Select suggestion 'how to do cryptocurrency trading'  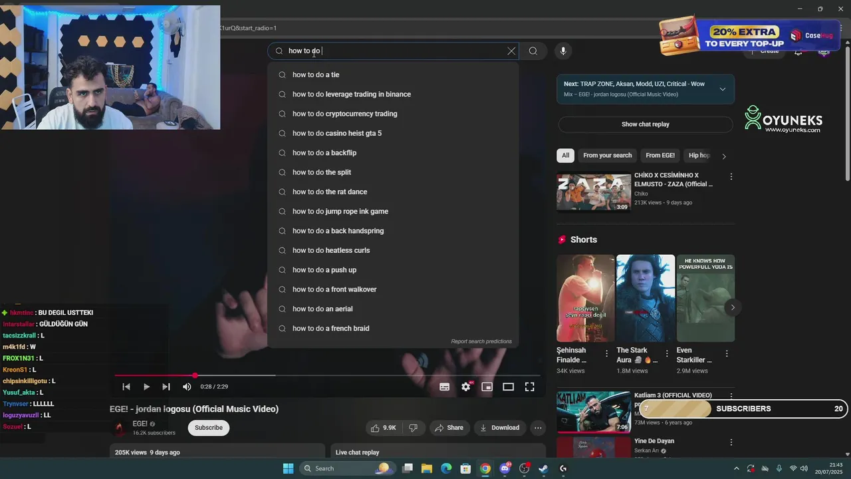pyautogui.click(x=393, y=114)
